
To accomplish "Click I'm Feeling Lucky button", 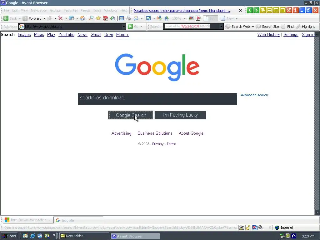I will 180,115.
